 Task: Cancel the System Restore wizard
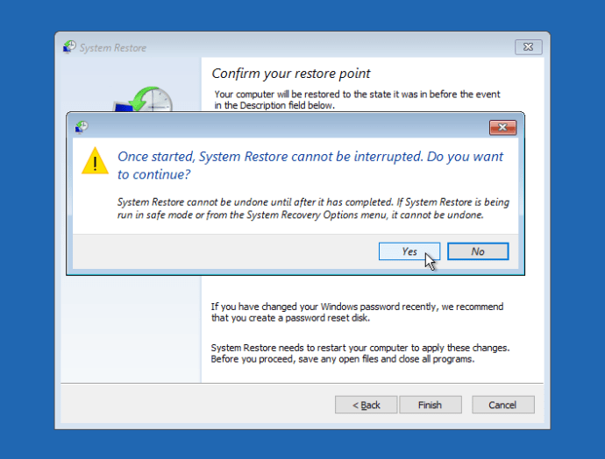coord(502,405)
